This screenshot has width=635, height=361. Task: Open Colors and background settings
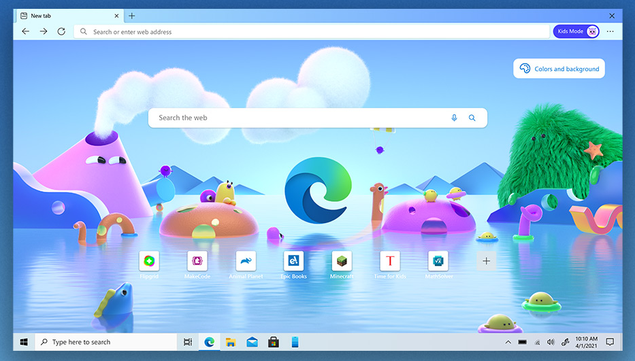(x=559, y=69)
